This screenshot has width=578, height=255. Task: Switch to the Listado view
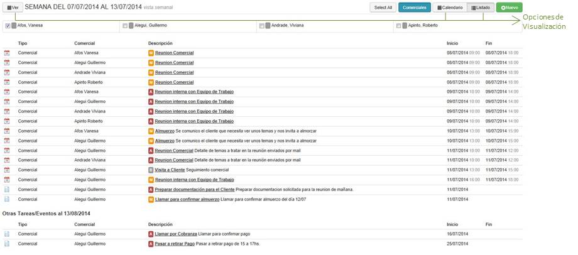click(481, 8)
